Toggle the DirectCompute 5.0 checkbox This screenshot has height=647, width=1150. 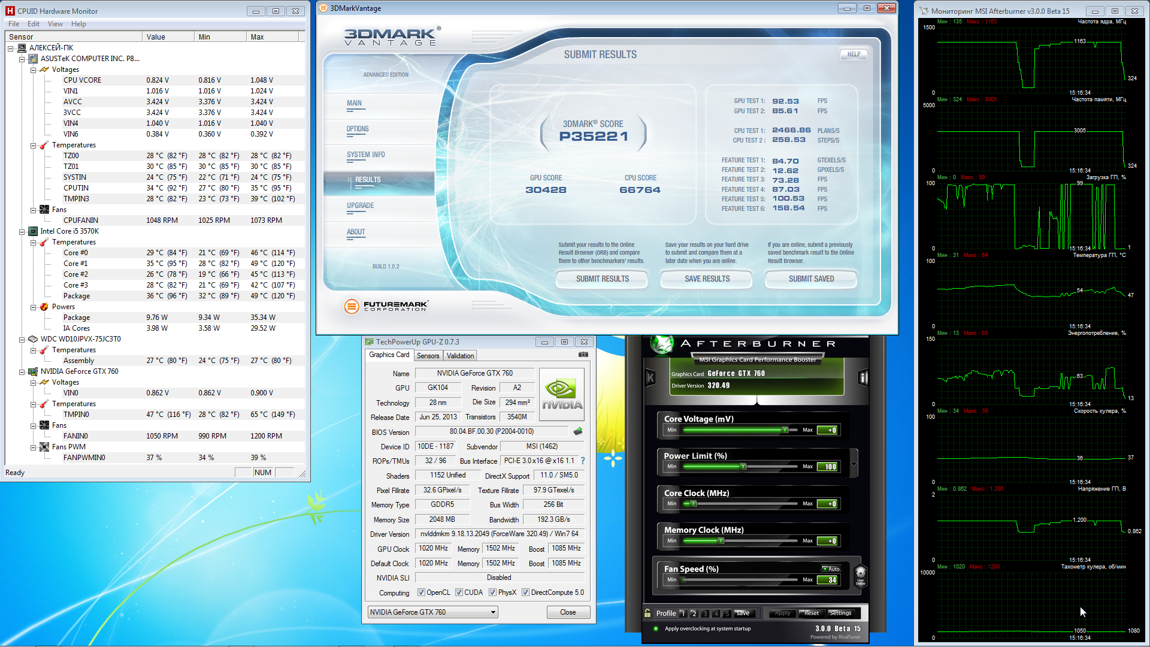525,592
